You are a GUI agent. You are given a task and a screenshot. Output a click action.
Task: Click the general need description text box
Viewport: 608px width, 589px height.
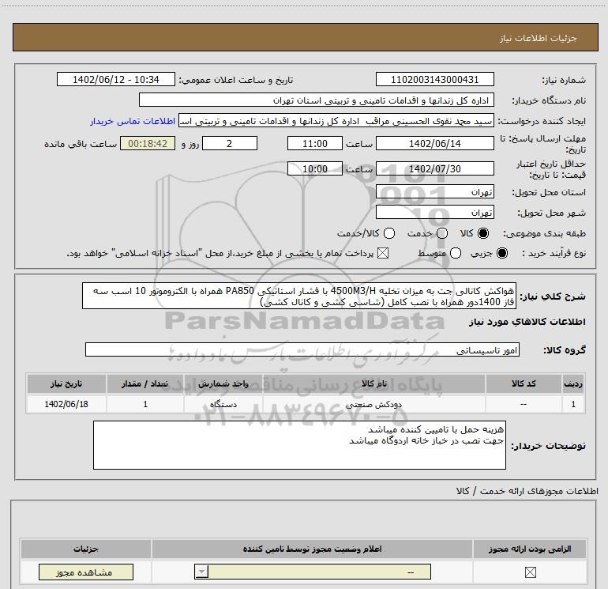point(299,296)
